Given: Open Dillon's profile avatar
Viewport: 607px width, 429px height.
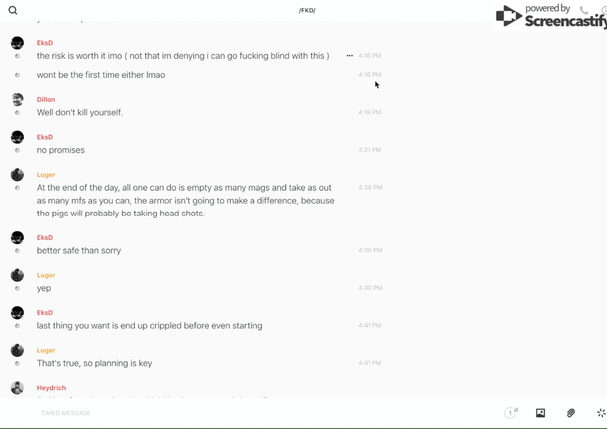Looking at the screenshot, I should [17, 99].
